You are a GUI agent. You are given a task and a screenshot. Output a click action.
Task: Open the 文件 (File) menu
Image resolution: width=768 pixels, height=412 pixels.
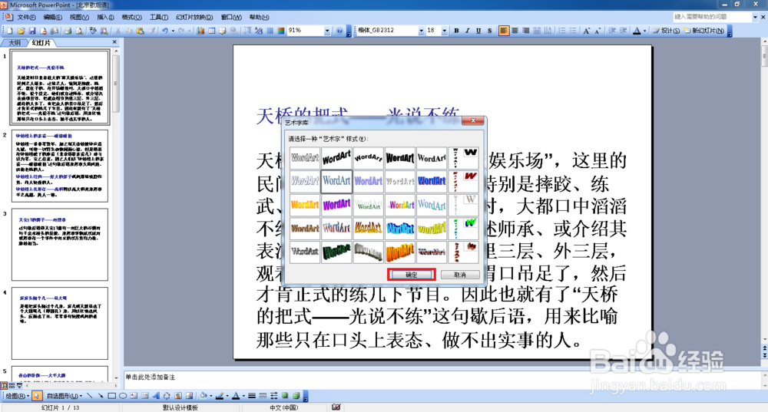[26, 17]
